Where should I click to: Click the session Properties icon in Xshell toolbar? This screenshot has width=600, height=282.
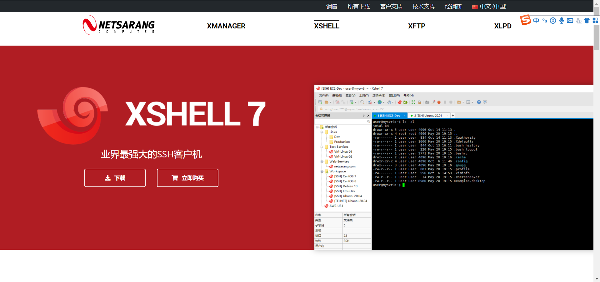(352, 102)
